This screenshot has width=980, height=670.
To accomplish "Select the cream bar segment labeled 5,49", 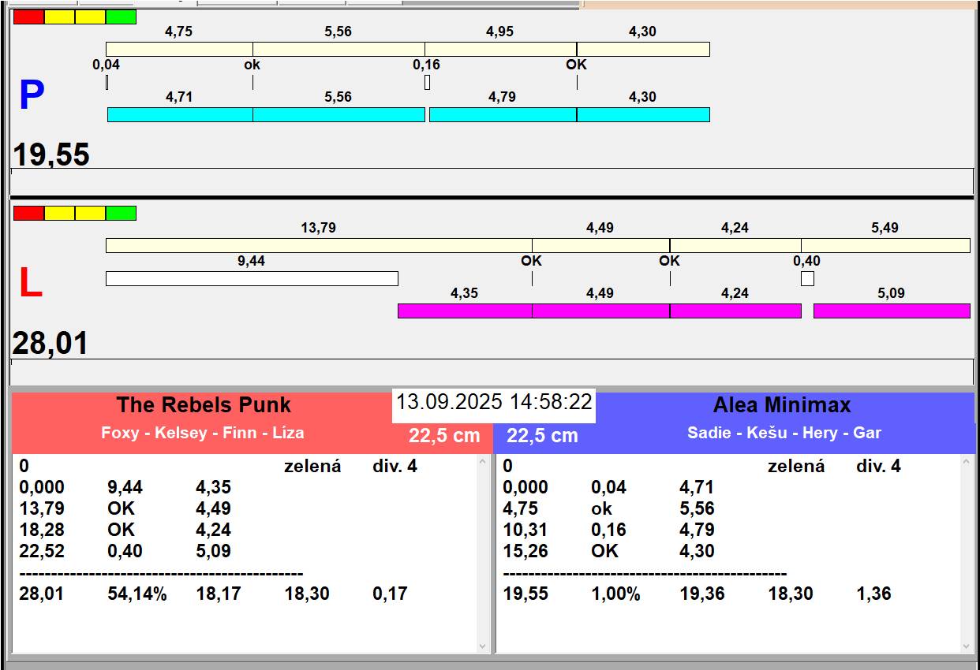I will click(x=885, y=245).
